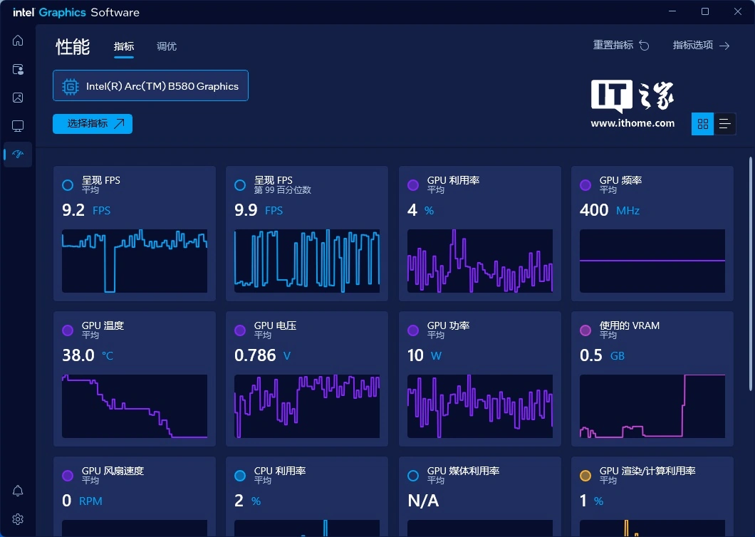The height and width of the screenshot is (537, 755).
Task: Toggle the GPU 温度 metric circle
Action: 68,330
